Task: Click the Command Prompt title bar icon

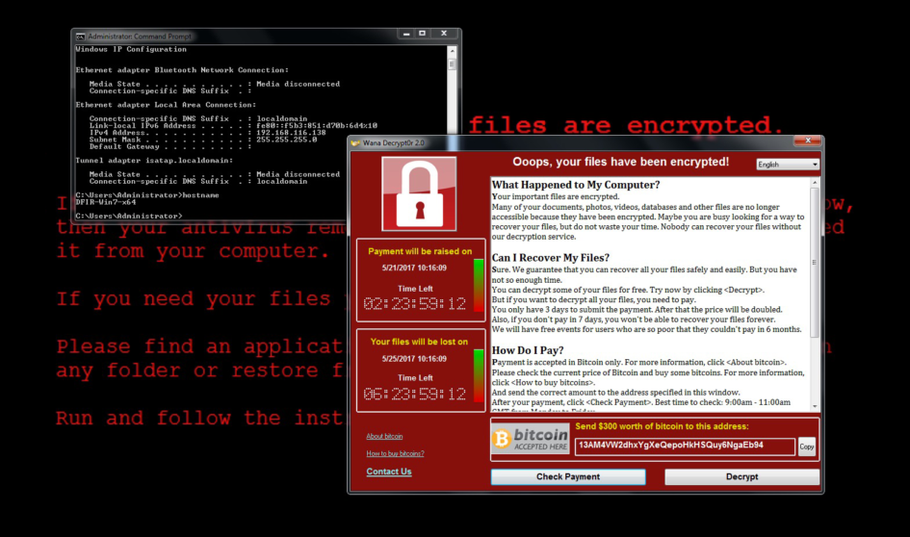Action: click(x=81, y=37)
